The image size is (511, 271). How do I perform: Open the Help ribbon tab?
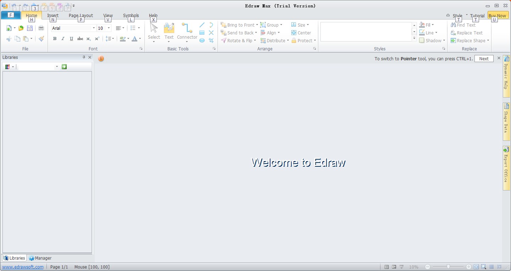(x=153, y=15)
